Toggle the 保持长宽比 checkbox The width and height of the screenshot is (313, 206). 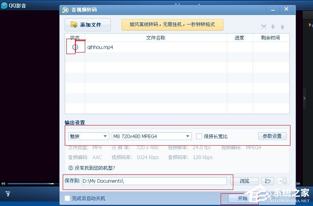[199, 136]
